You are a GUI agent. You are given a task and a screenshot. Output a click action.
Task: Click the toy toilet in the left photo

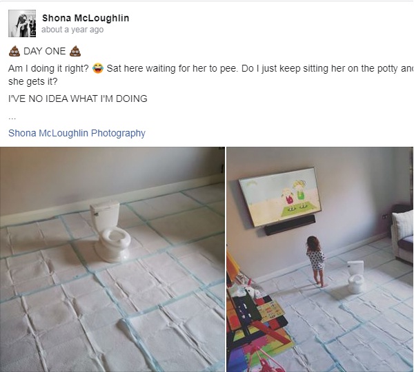(110, 231)
